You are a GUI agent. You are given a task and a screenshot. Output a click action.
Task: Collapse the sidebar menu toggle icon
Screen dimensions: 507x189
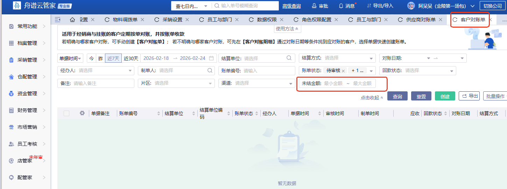click(58, 20)
